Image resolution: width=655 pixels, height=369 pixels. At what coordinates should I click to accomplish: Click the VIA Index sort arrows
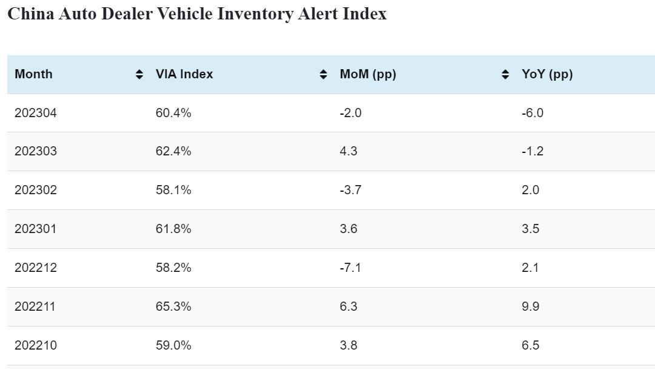coord(323,75)
